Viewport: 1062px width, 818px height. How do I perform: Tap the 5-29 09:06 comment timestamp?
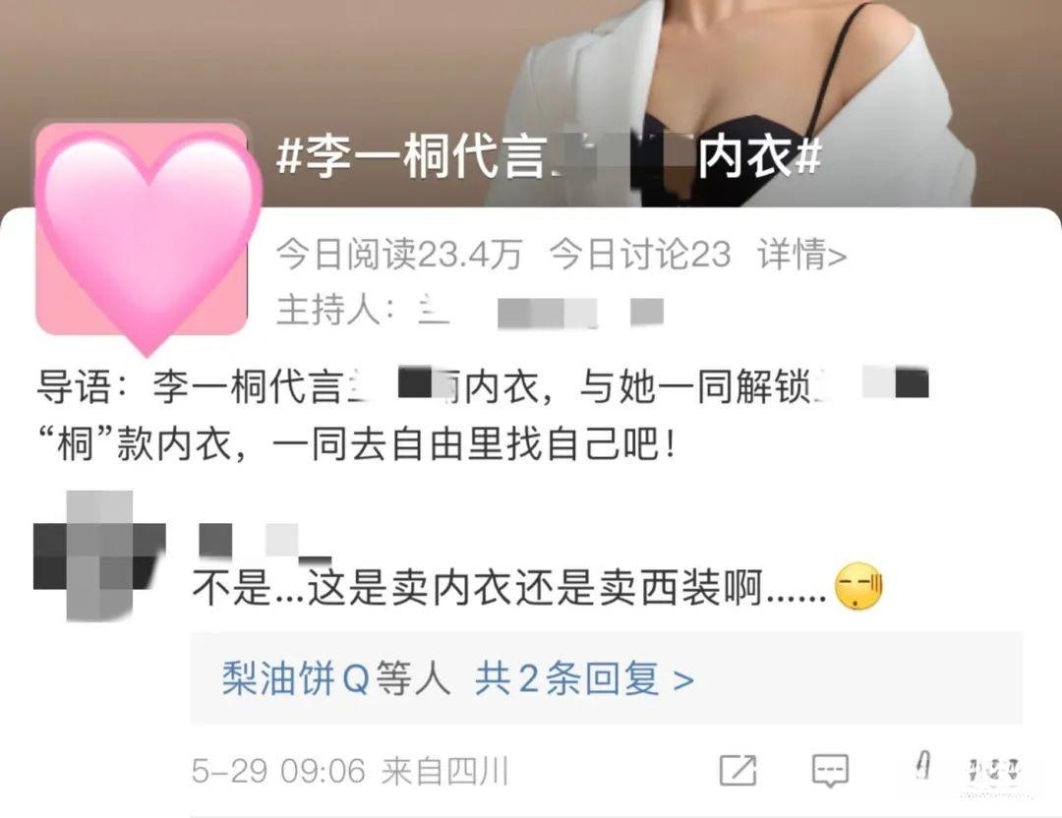[x=278, y=771]
